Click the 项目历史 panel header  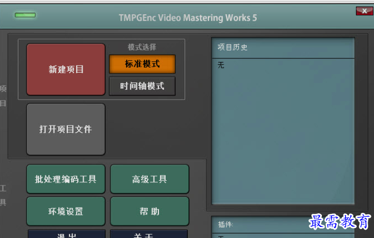pos(283,48)
